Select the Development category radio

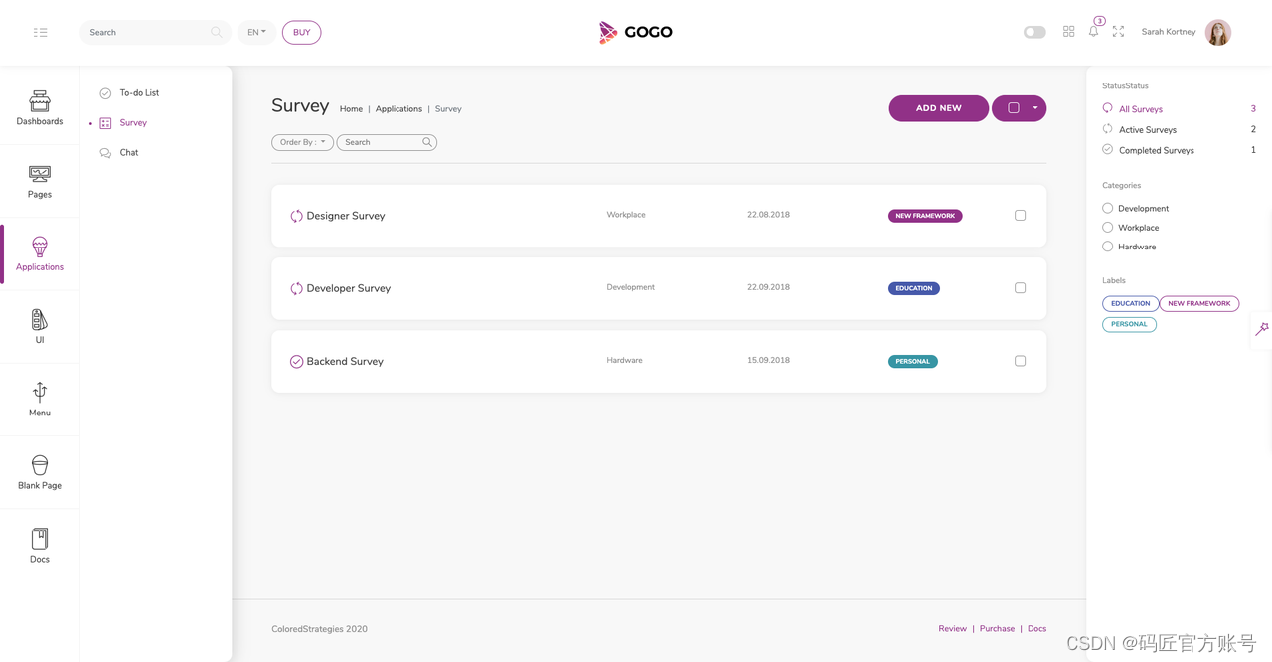point(1107,208)
